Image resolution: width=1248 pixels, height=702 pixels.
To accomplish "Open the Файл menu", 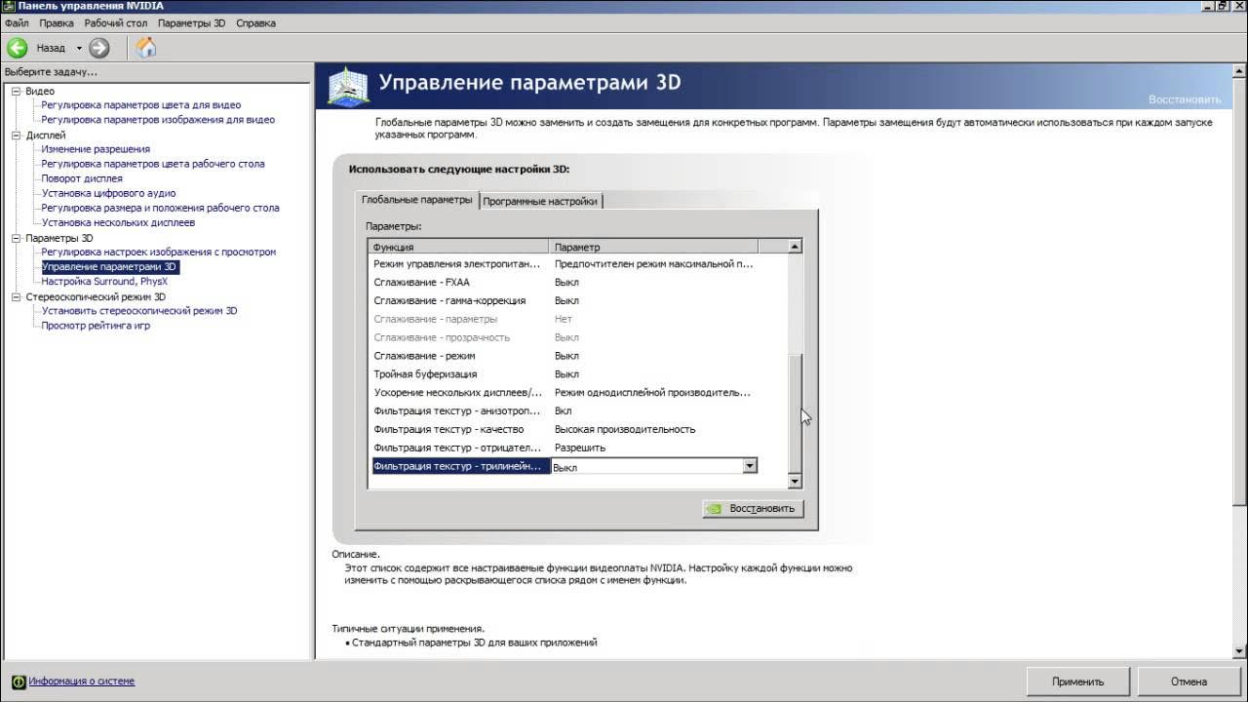I will tap(17, 22).
